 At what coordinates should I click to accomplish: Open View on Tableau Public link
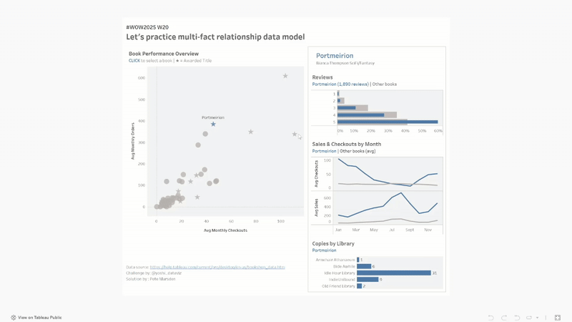(39, 317)
